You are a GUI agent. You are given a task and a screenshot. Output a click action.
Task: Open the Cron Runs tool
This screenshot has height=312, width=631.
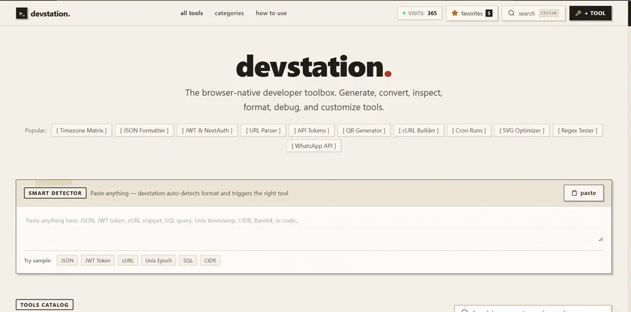coord(469,130)
